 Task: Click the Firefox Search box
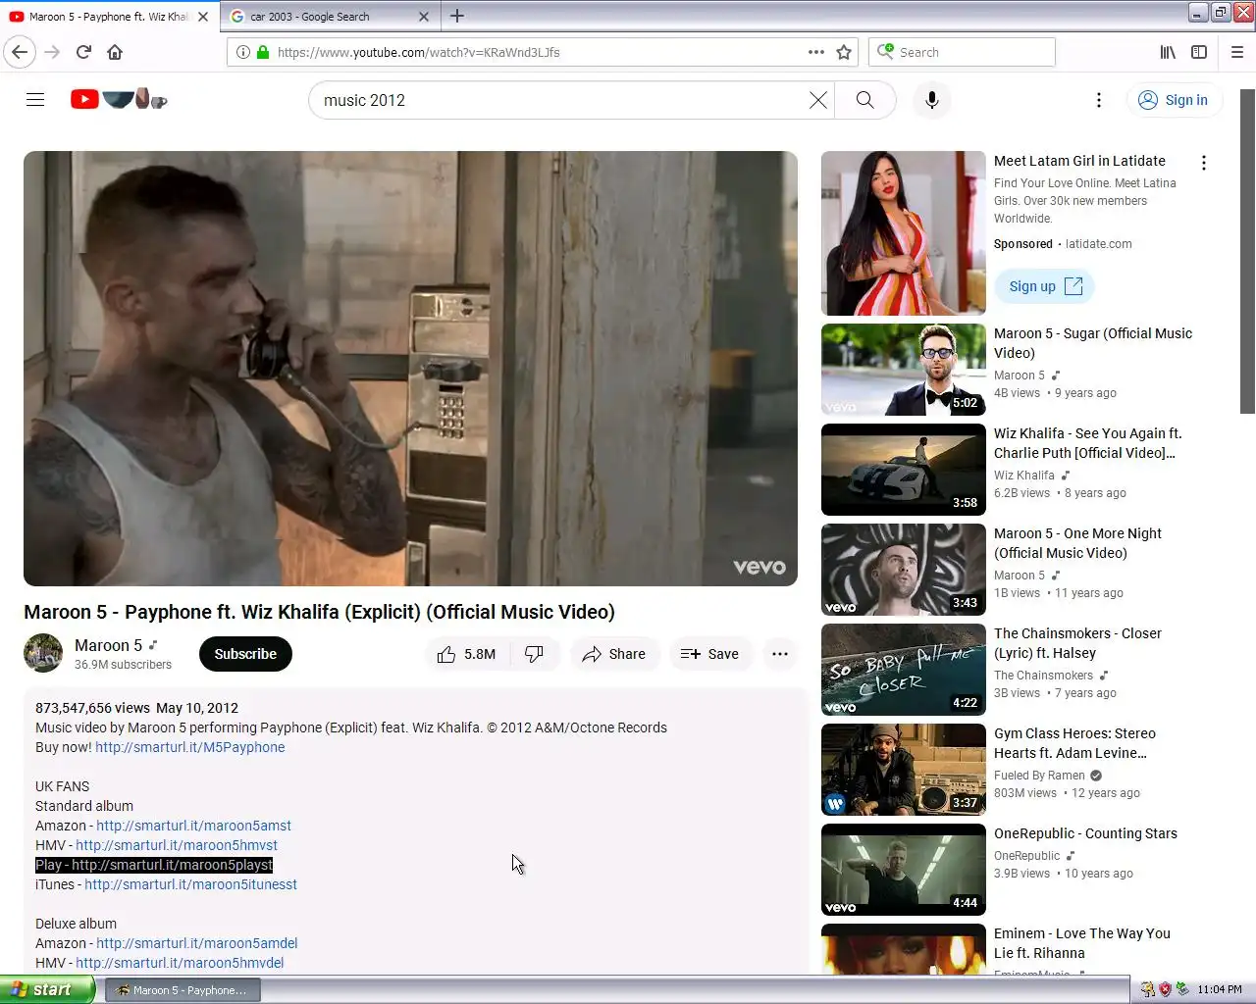click(962, 52)
